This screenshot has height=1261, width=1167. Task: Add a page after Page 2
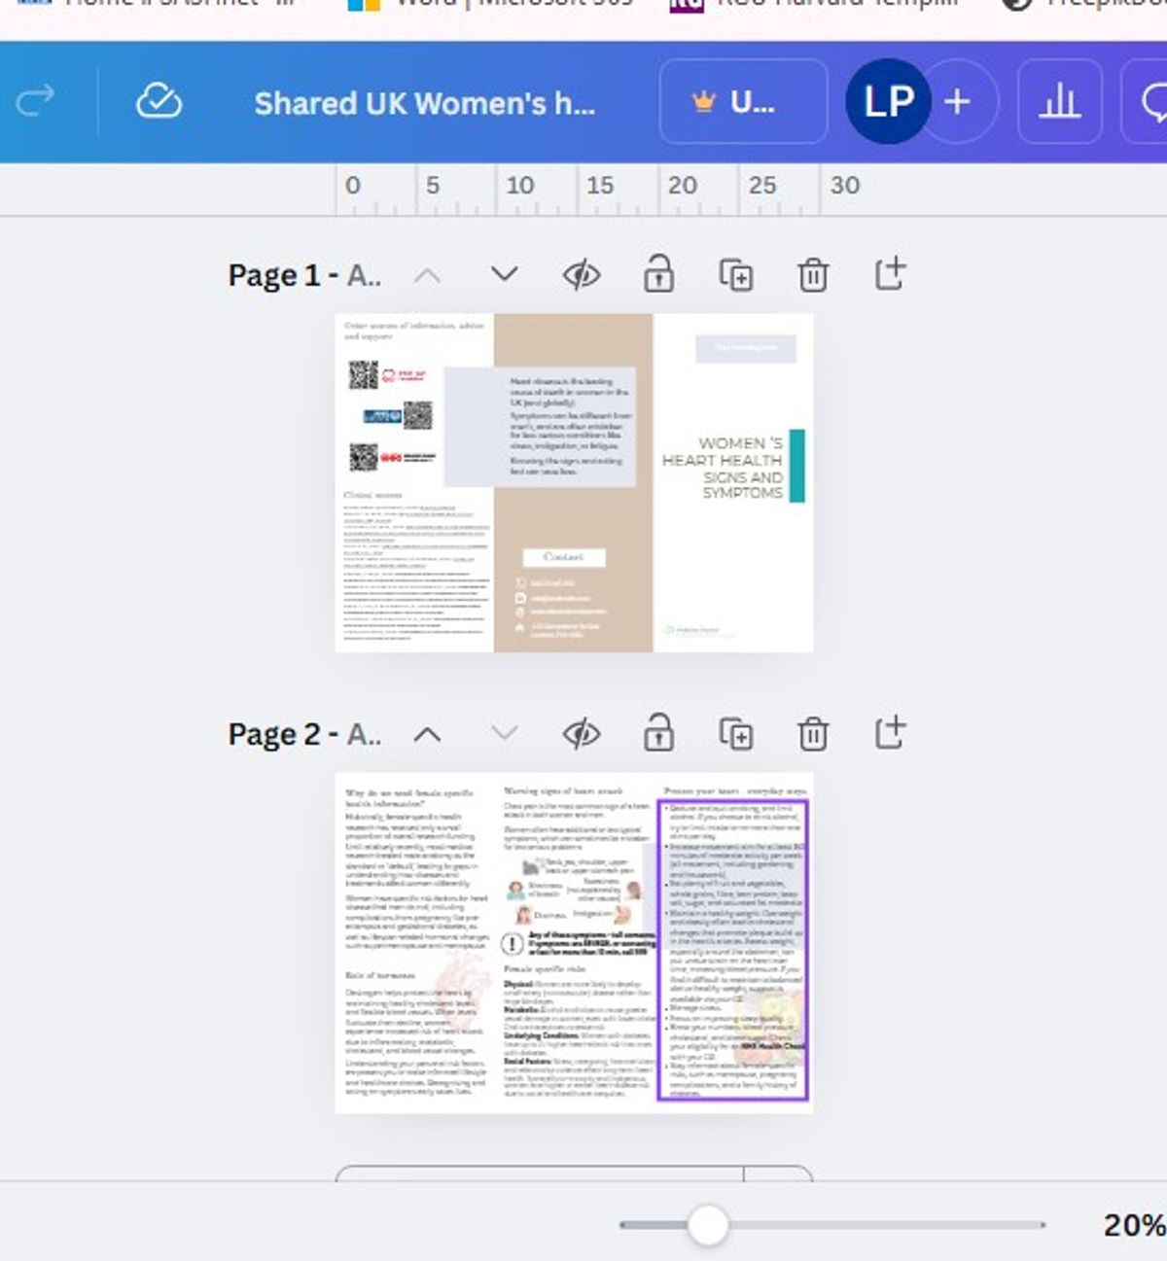[890, 733]
